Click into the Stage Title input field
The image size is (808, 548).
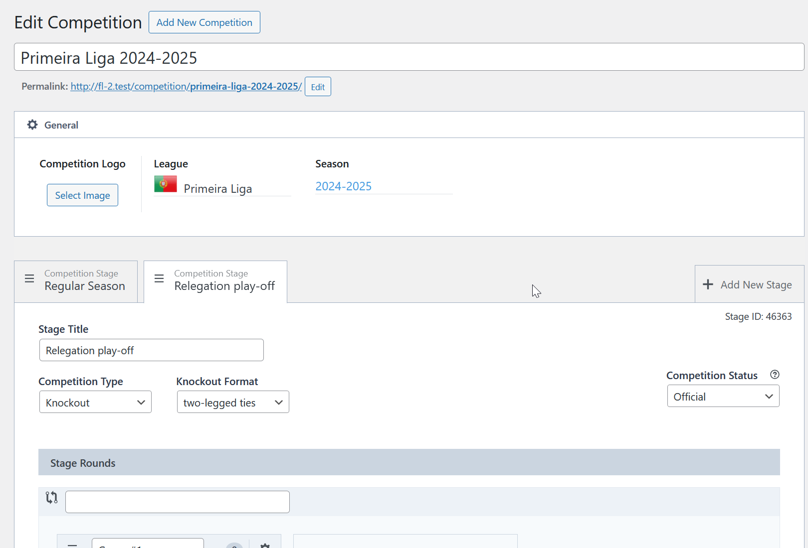pyautogui.click(x=152, y=350)
